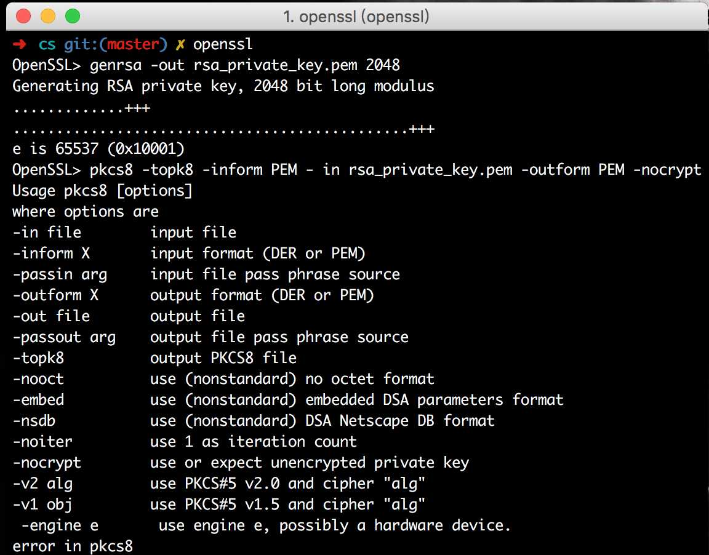The height and width of the screenshot is (555, 709).
Task: Click the red arrow prompt symbol
Action: 20,44
